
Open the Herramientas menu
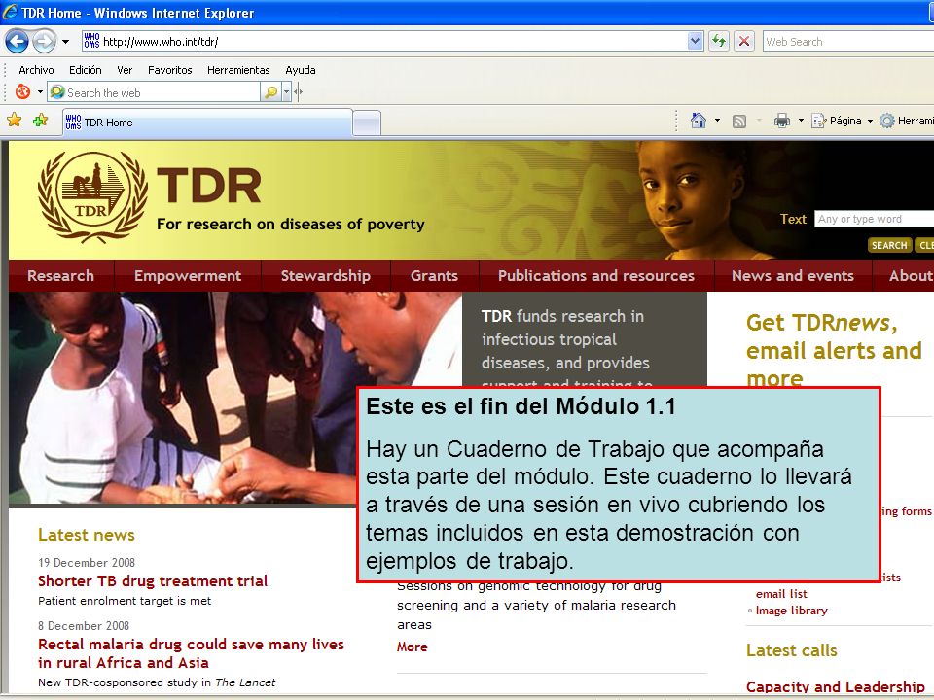point(238,70)
